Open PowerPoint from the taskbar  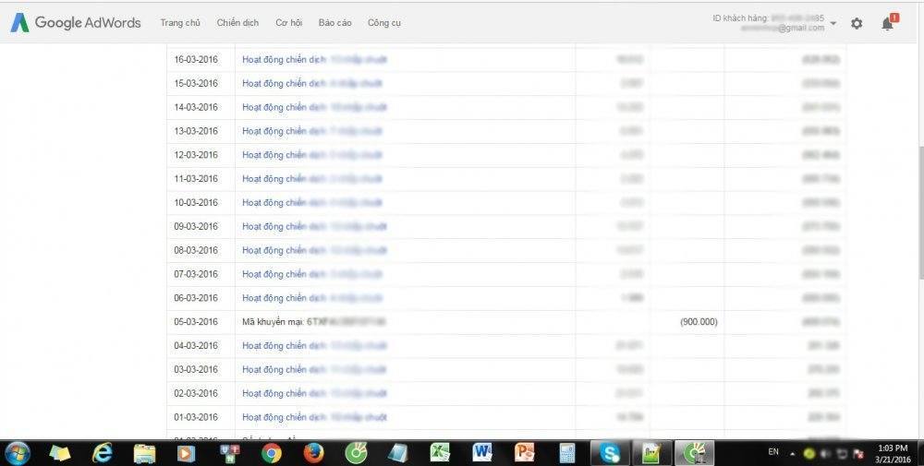click(x=525, y=453)
